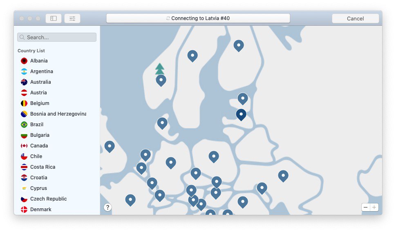The width and height of the screenshot is (396, 232).
Task: Click the Brazil flag in the list
Action: 24,125
